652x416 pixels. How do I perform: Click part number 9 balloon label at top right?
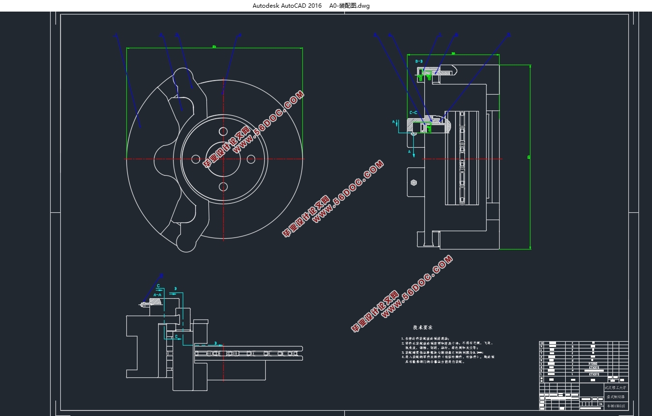pyautogui.click(x=509, y=35)
